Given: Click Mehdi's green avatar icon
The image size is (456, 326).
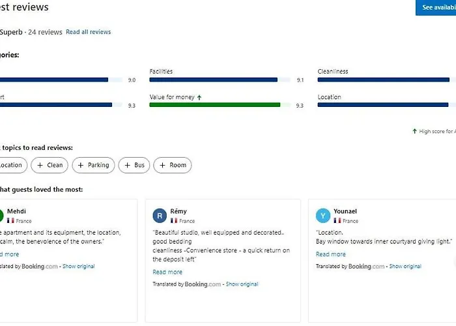Looking at the screenshot, I should 1,216.
